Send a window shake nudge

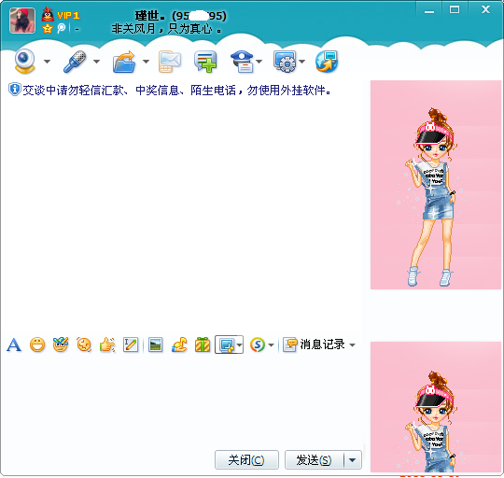click(84, 344)
